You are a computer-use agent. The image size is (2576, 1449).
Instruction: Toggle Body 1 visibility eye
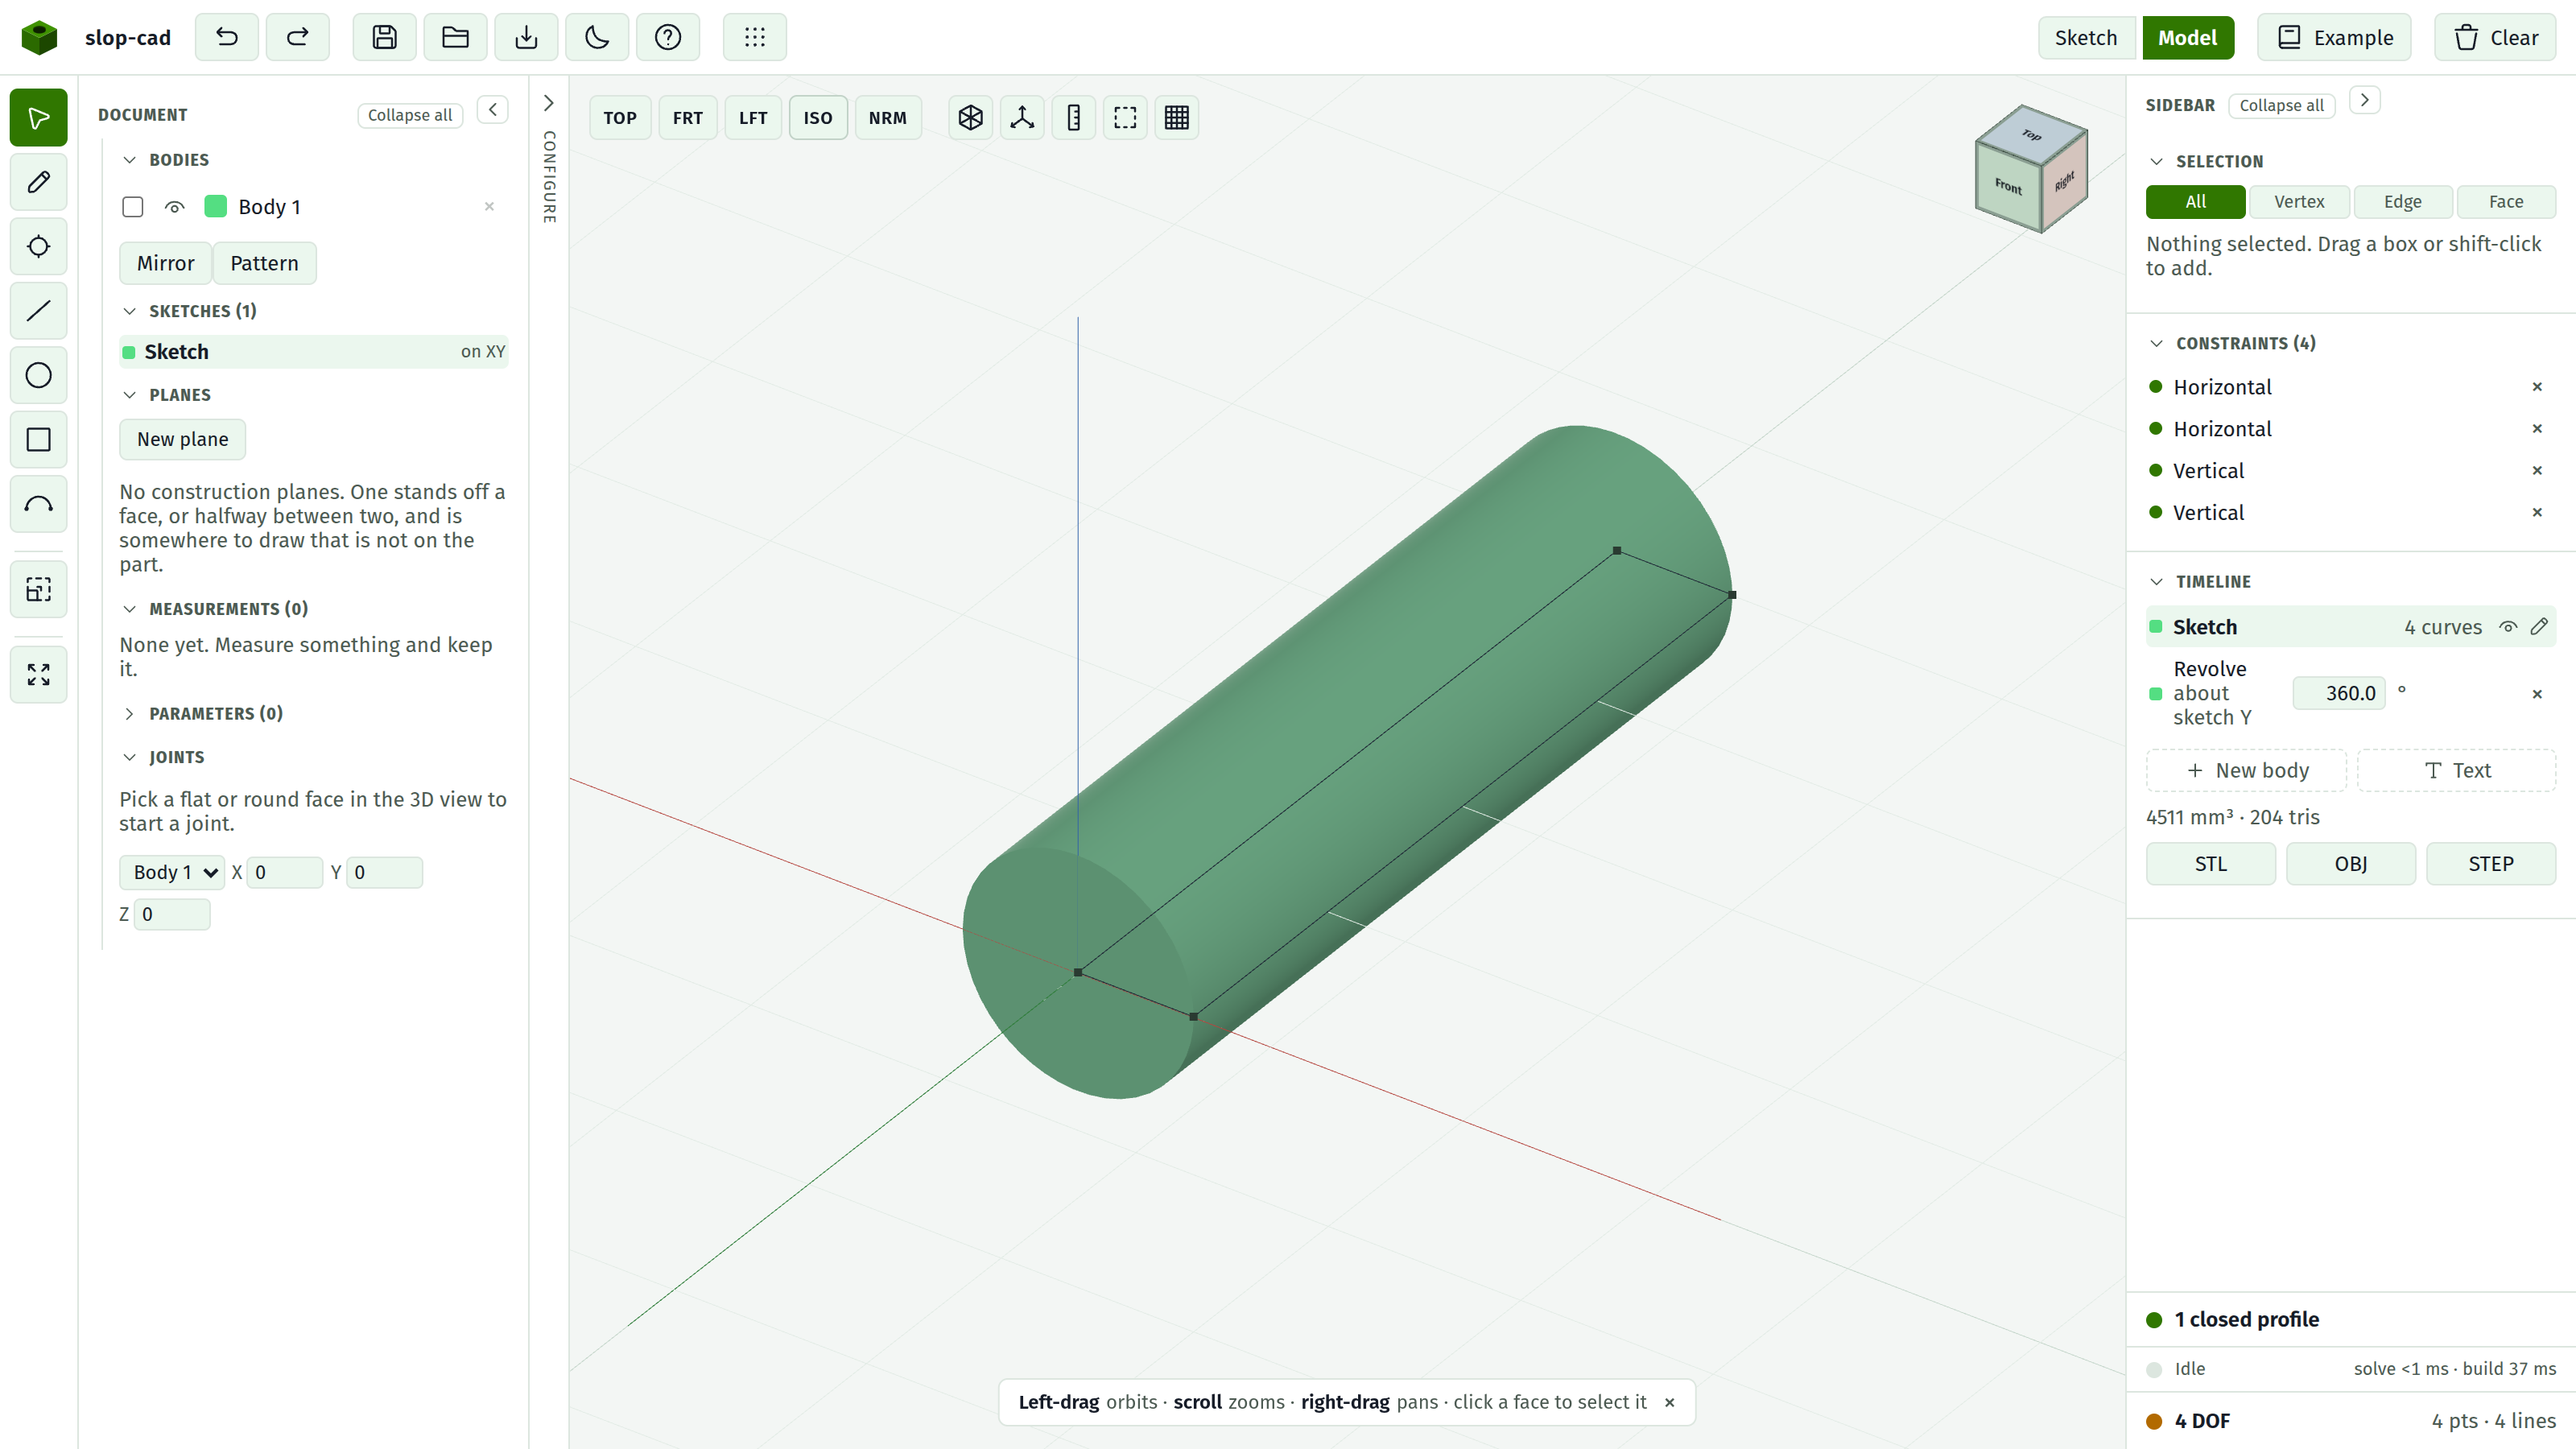tap(175, 207)
